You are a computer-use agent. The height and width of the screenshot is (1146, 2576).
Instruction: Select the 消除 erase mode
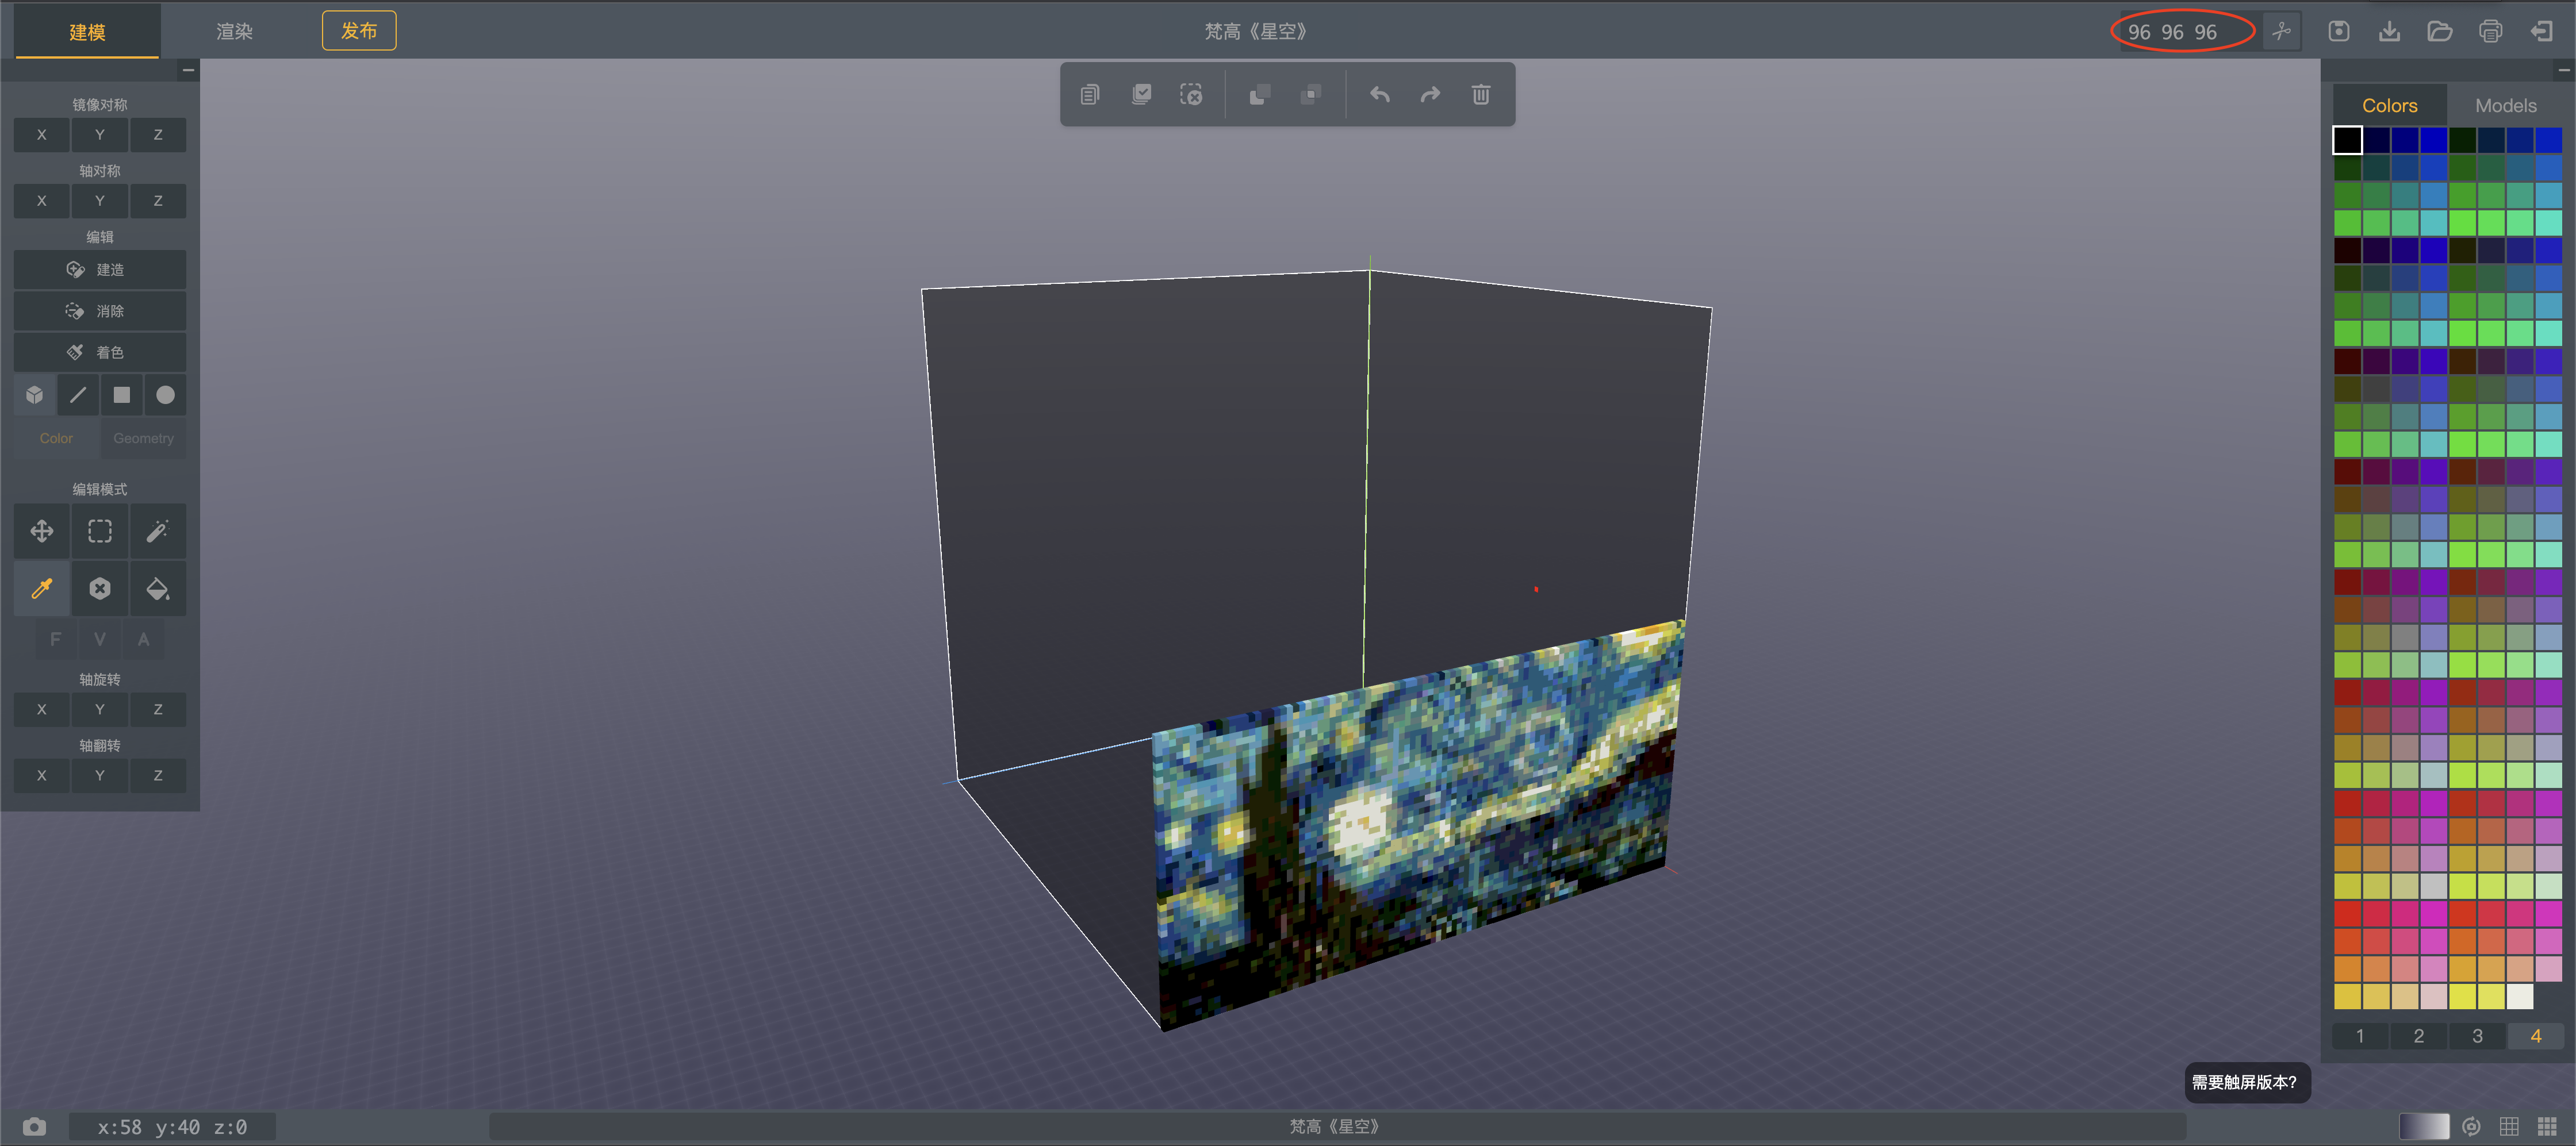pyautogui.click(x=100, y=311)
